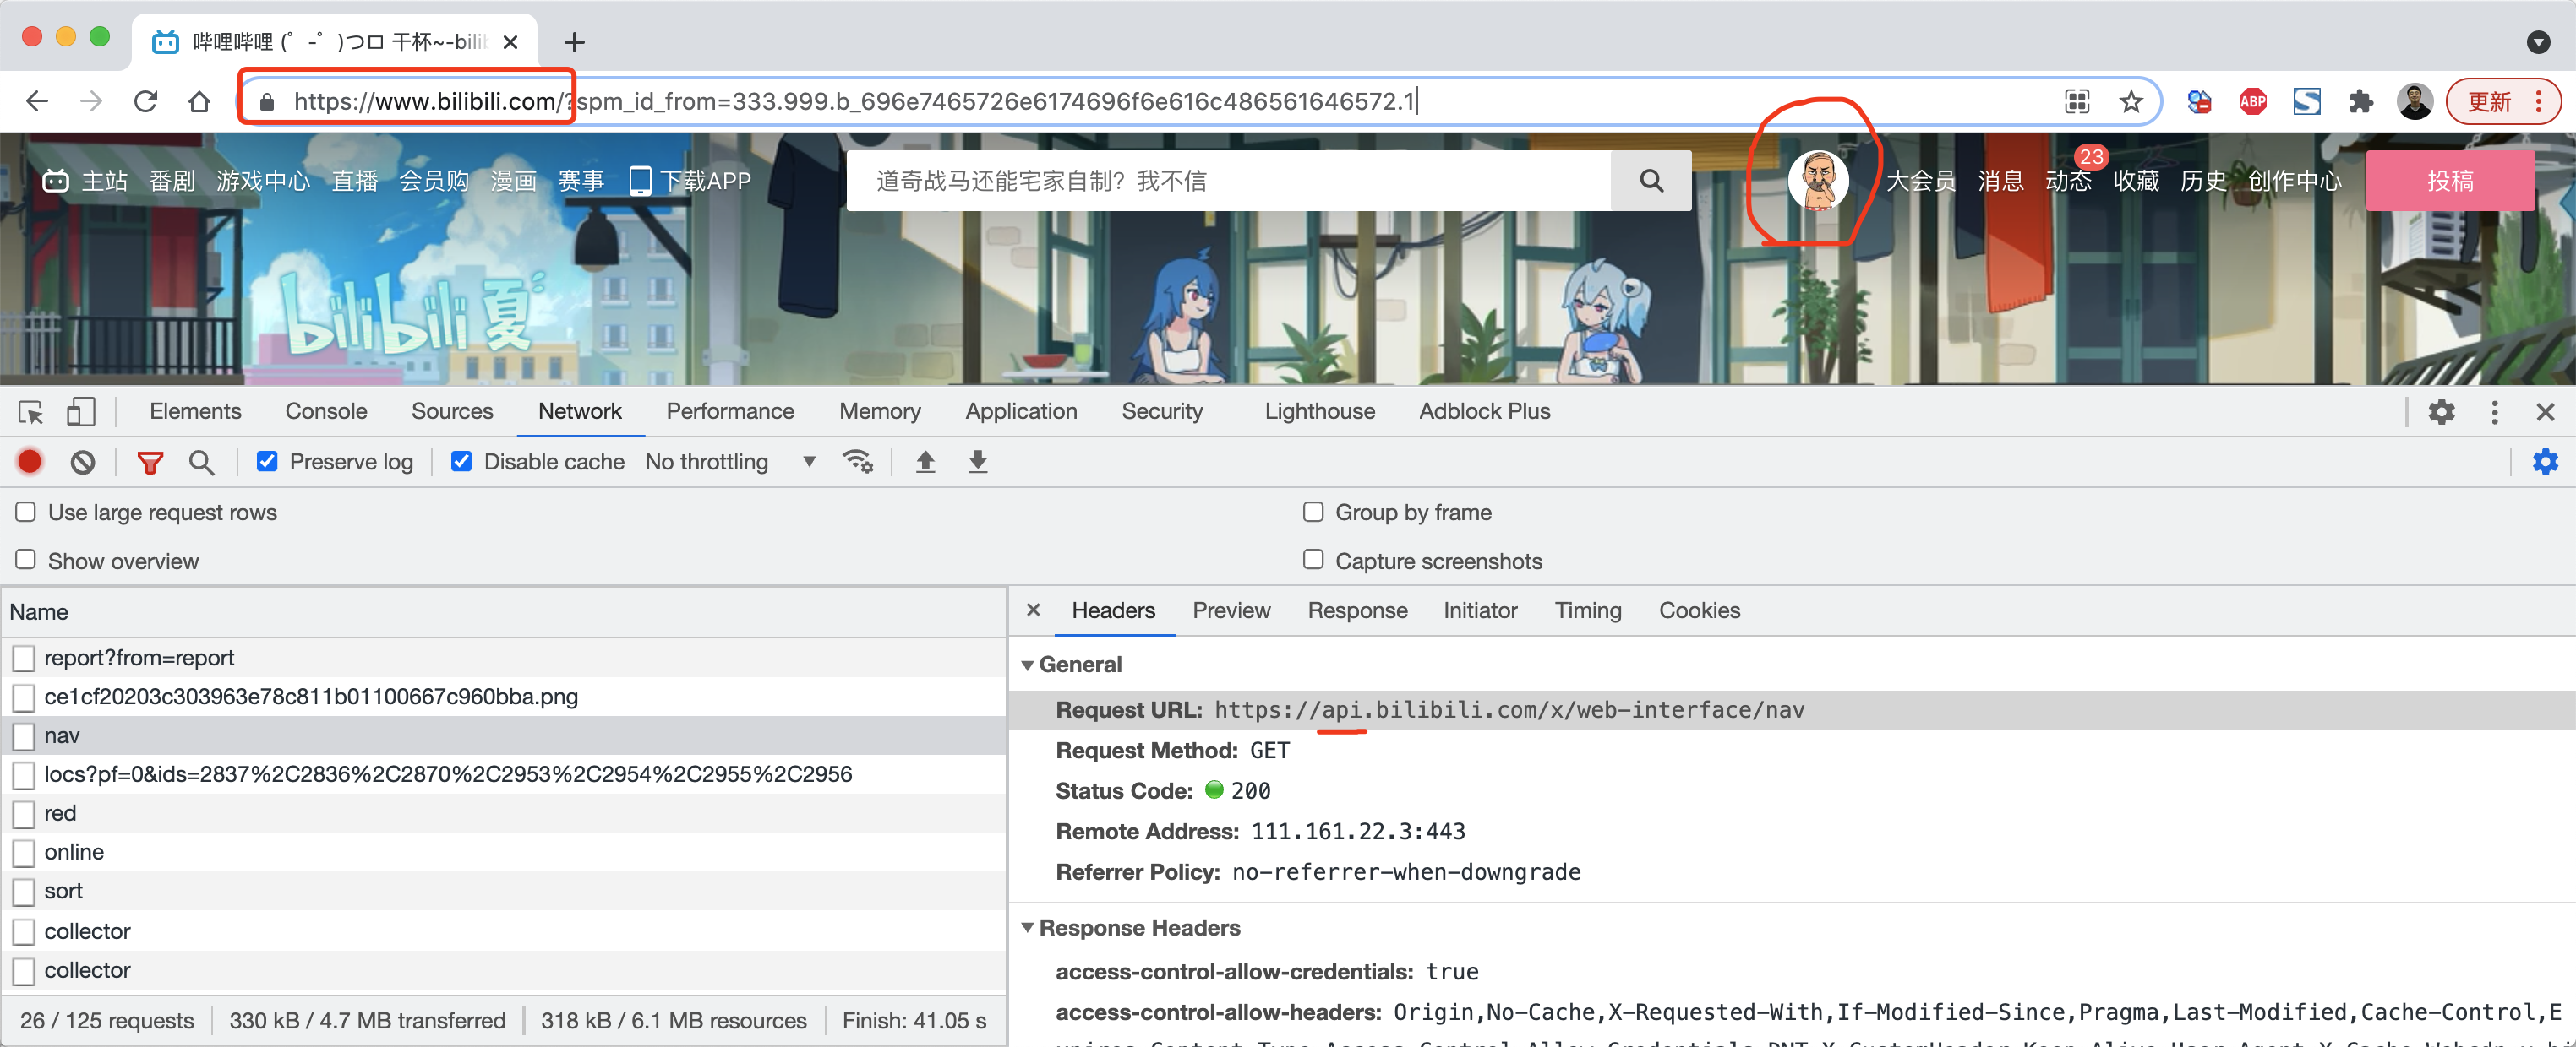The height and width of the screenshot is (1047, 2576).
Task: Switch to the Console tab
Action: (326, 411)
